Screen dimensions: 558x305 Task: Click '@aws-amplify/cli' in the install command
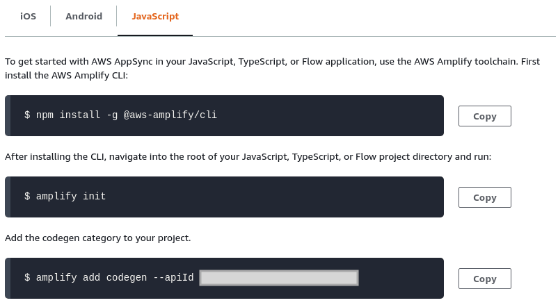(x=170, y=115)
